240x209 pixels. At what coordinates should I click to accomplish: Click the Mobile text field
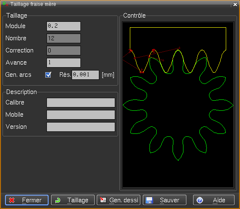pos(81,115)
